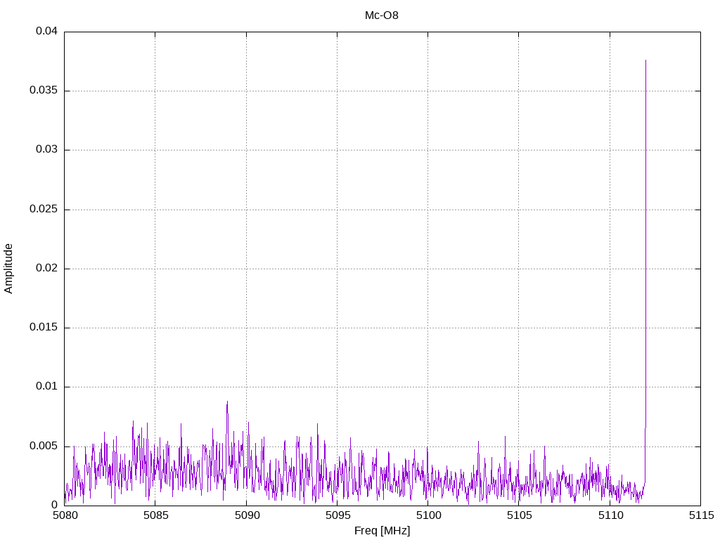Select the 0.005 y-axis tick label

(x=44, y=446)
